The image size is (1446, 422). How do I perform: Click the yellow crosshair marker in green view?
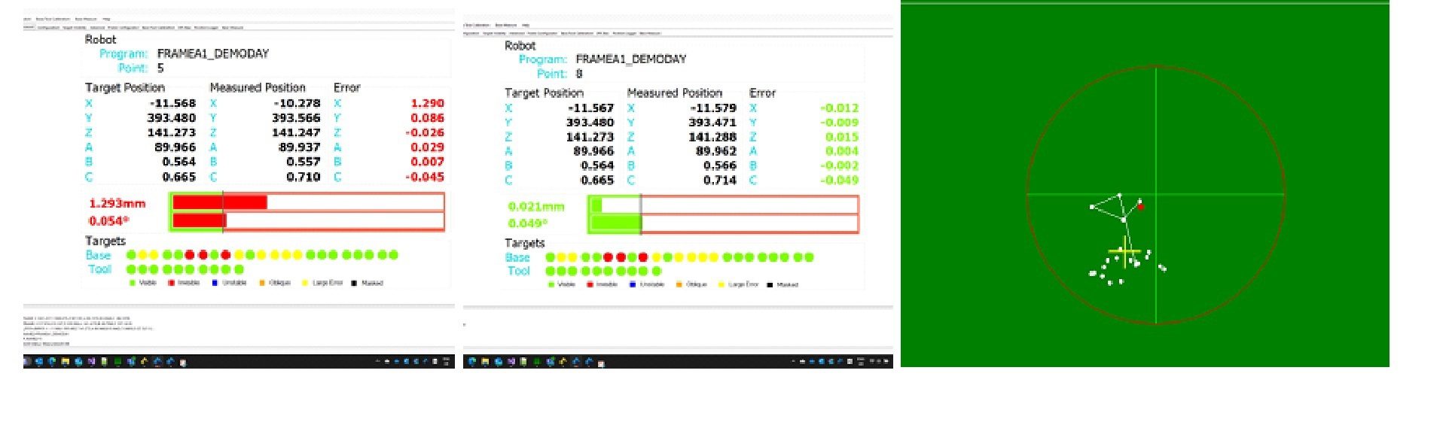tap(1125, 252)
